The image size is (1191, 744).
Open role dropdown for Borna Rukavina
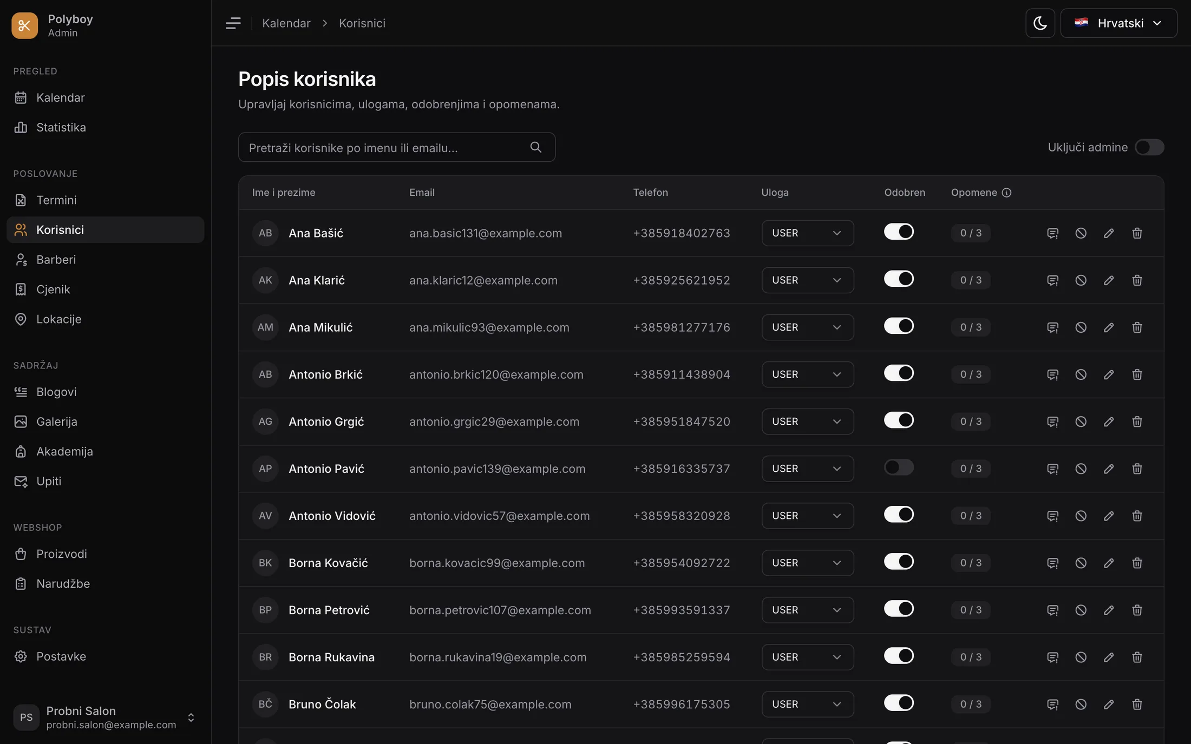coord(807,657)
